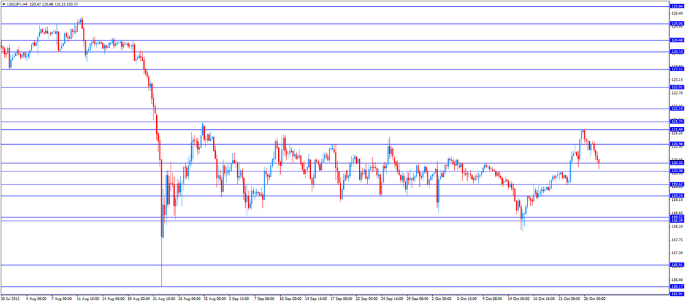Click the 2 Sep 16:00 time label
Viewport: 685px width, 302px height.
tap(240, 299)
